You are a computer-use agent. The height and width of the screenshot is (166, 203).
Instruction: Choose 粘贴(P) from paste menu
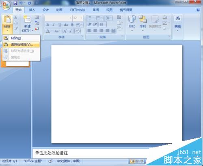coord(21,38)
